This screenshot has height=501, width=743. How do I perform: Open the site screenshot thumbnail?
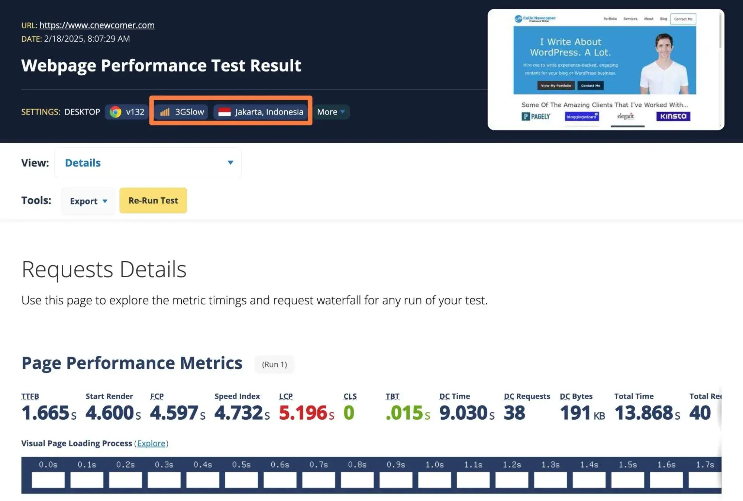click(x=605, y=70)
